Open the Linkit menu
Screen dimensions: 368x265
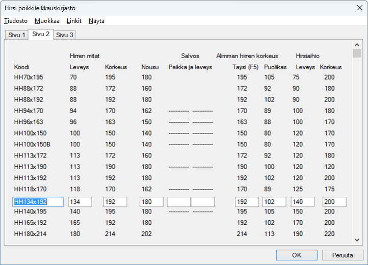tap(74, 21)
